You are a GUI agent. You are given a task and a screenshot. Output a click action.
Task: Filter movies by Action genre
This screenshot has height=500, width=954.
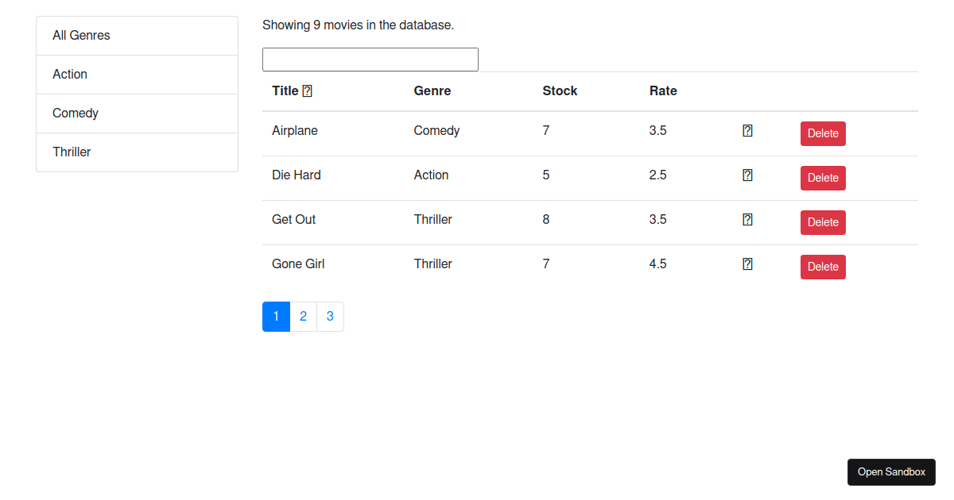click(137, 75)
